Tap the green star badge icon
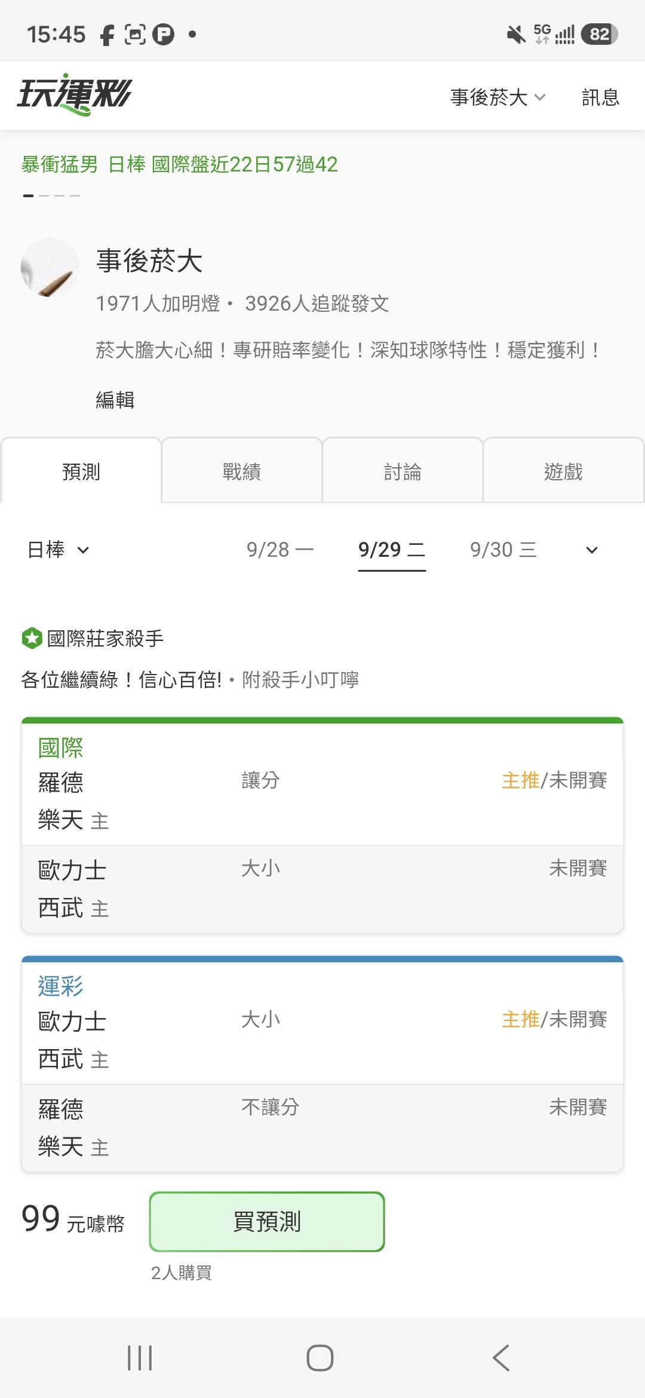Viewport: 645px width, 1398px height. pos(32,638)
